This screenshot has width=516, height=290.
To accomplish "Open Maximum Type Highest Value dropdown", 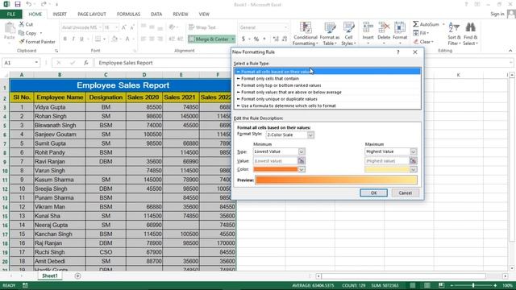I will click(413, 151).
